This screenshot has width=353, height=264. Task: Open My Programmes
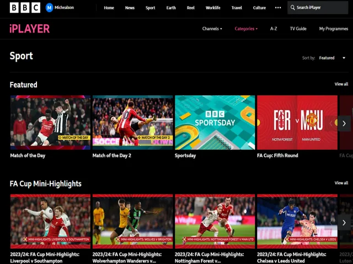pos(333,29)
